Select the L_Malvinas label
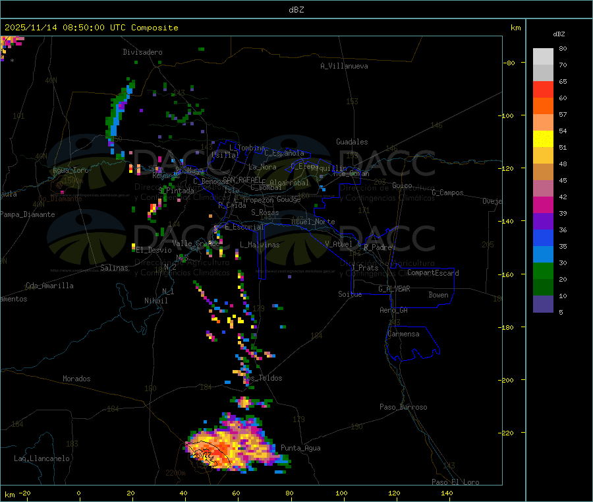 (260, 245)
